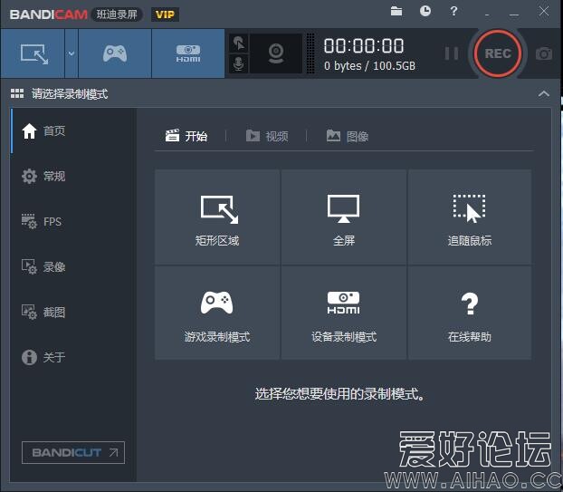Open FPS settings in the sidebar

click(73, 221)
